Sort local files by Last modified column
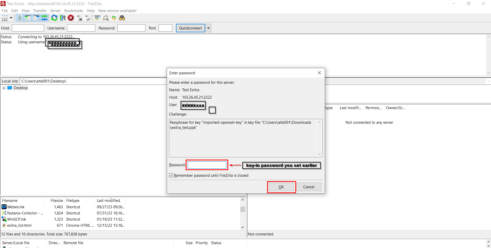 click(111, 201)
